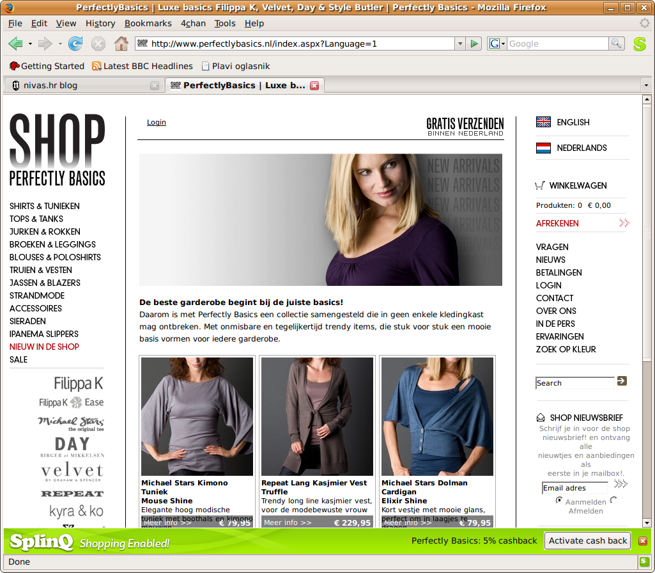655x573 pixels.
Task: Click the magnifying glass in Google search box
Action: (x=616, y=43)
